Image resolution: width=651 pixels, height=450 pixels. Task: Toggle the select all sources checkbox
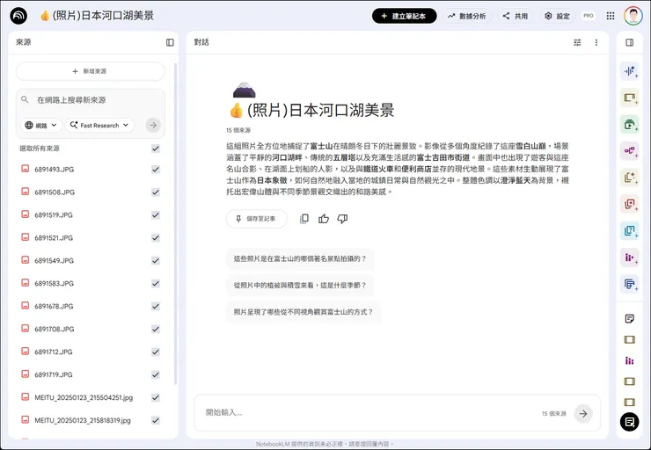click(x=156, y=149)
